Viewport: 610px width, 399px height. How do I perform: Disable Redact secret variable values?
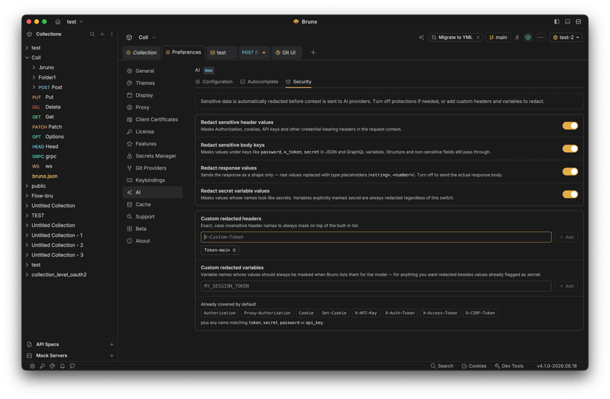pyautogui.click(x=570, y=194)
